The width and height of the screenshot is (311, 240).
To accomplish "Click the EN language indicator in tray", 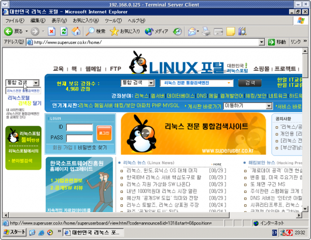I will (274, 233).
